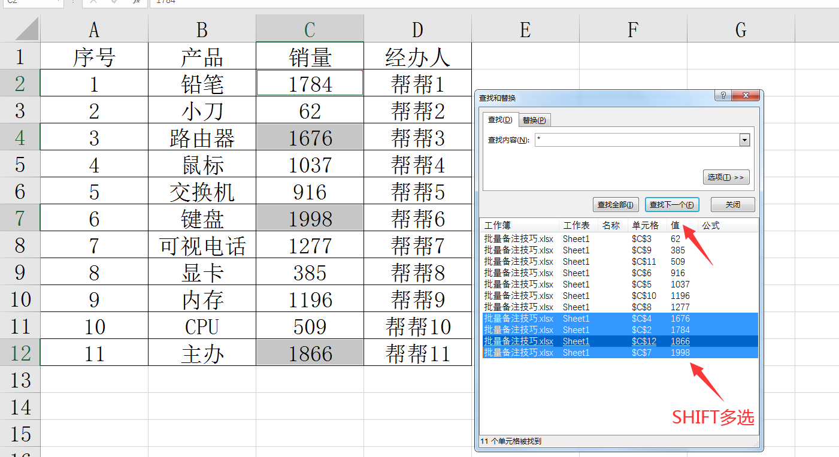Click inside the 查找内容 input field
Image resolution: width=839 pixels, height=457 pixels.
coord(637,140)
